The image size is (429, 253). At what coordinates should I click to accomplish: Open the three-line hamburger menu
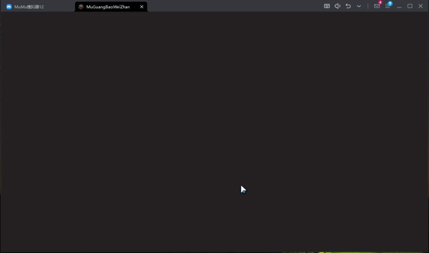tap(387, 7)
